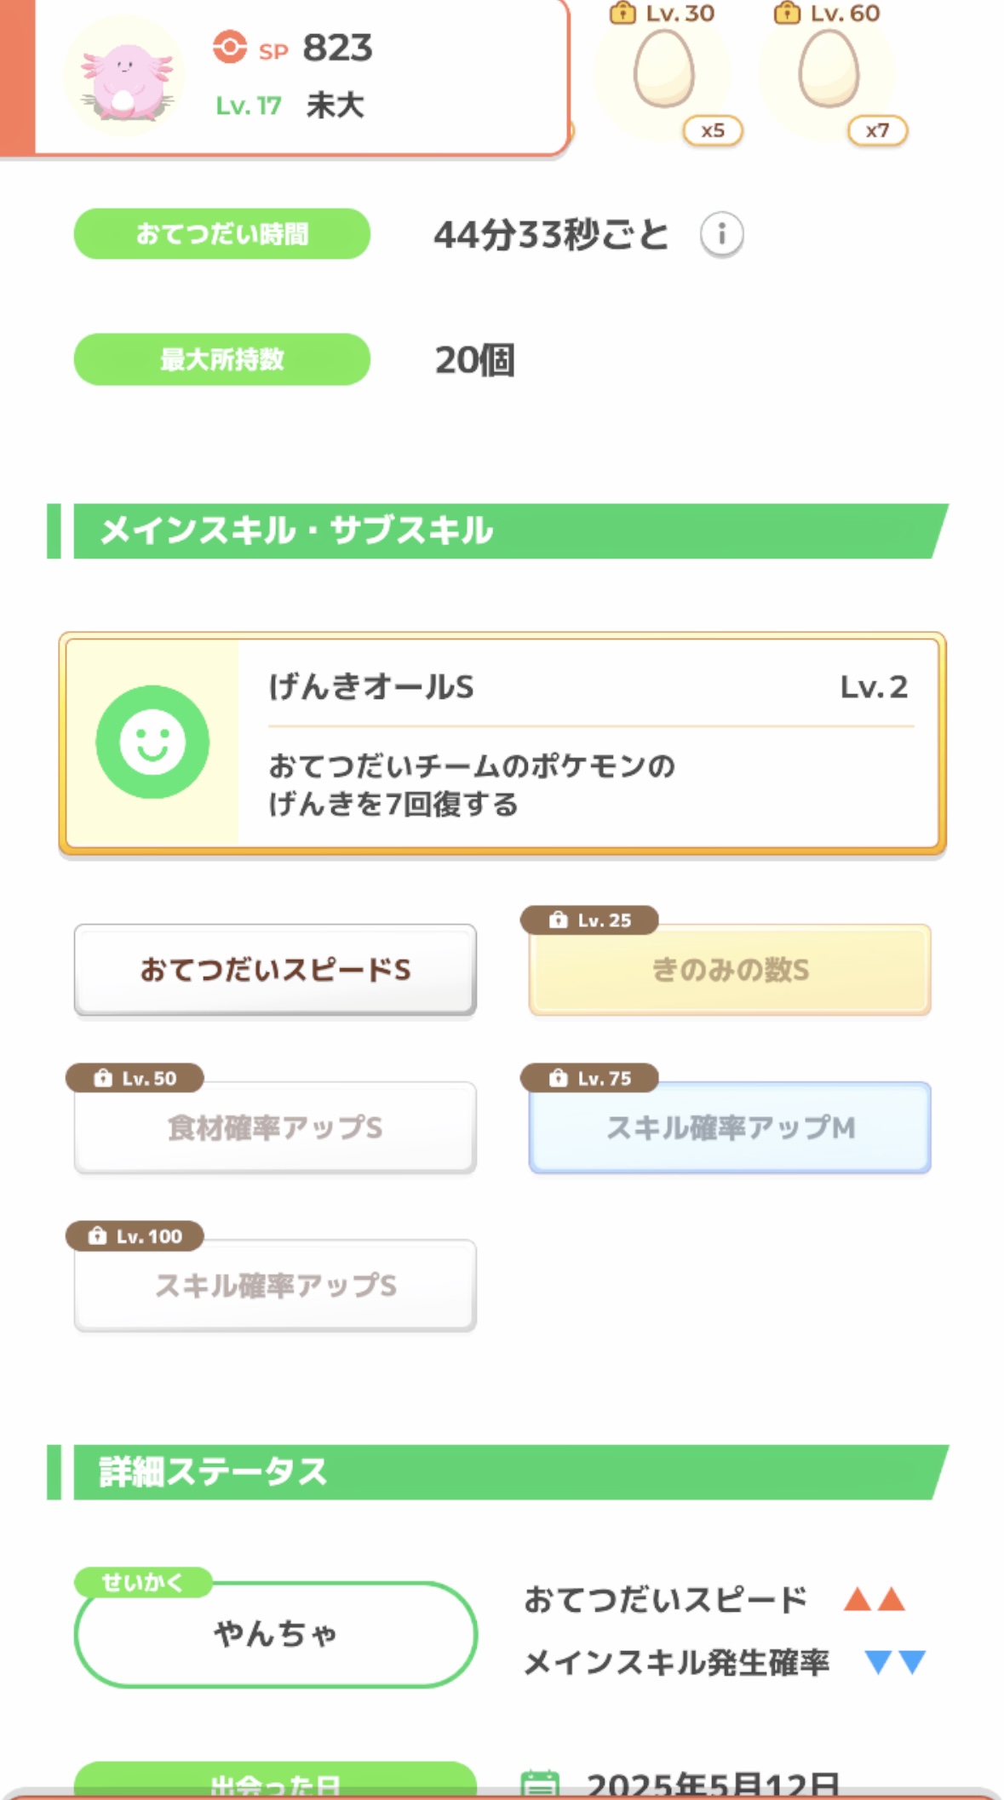Screen dimensions: 1004x1800
Task: Tap the 最大所持数 green label
Action: [222, 359]
